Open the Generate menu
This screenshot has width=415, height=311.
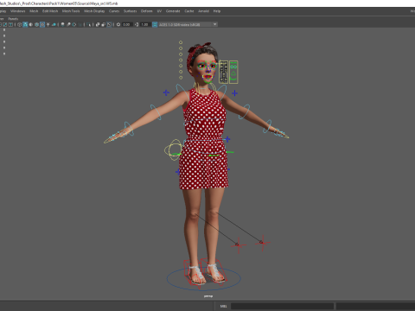point(173,11)
